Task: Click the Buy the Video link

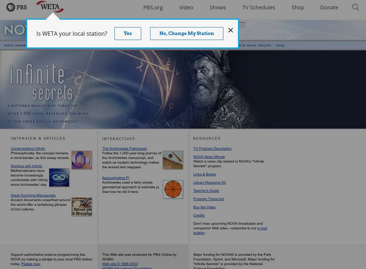Action: [x=204, y=207]
